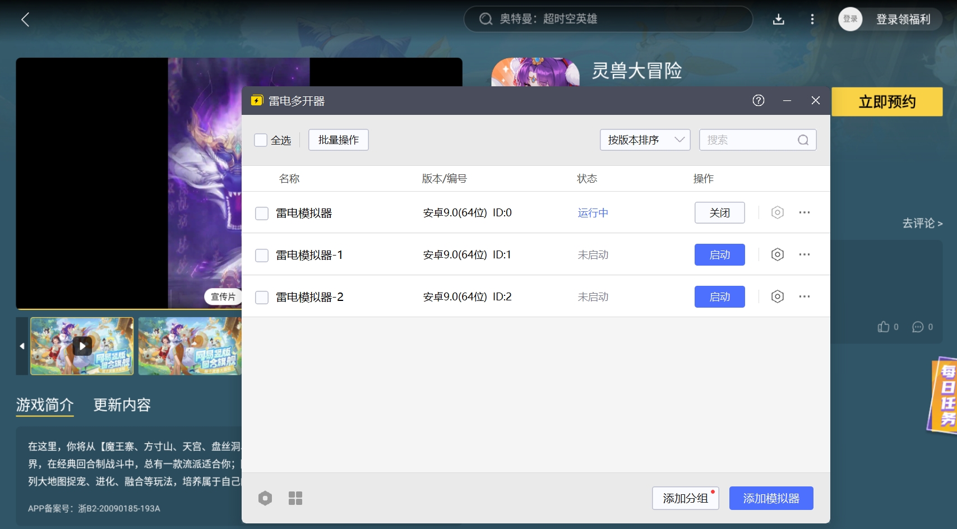The image size is (957, 529).
Task: Click the 灵兽大冒险 game title
Action: 637,71
